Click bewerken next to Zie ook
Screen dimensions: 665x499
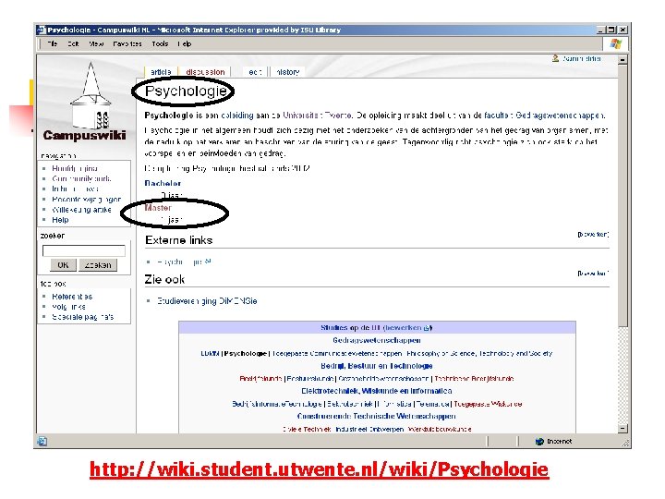(593, 274)
